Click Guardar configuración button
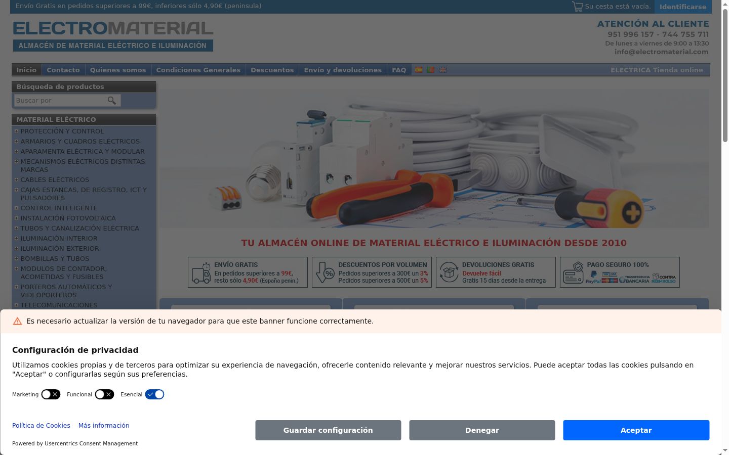Screen dimensions: 729x455 (x=328, y=430)
